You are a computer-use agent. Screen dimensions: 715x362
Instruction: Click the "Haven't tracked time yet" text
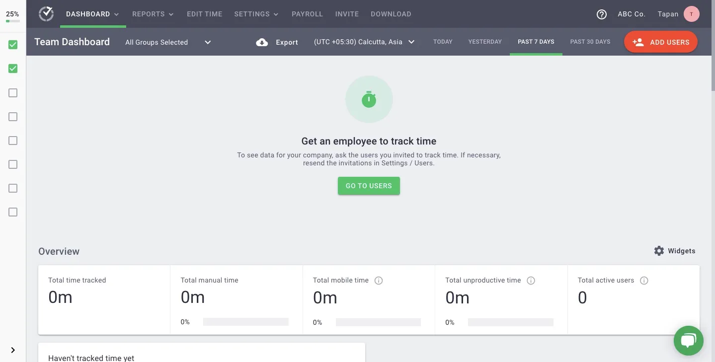(91, 358)
